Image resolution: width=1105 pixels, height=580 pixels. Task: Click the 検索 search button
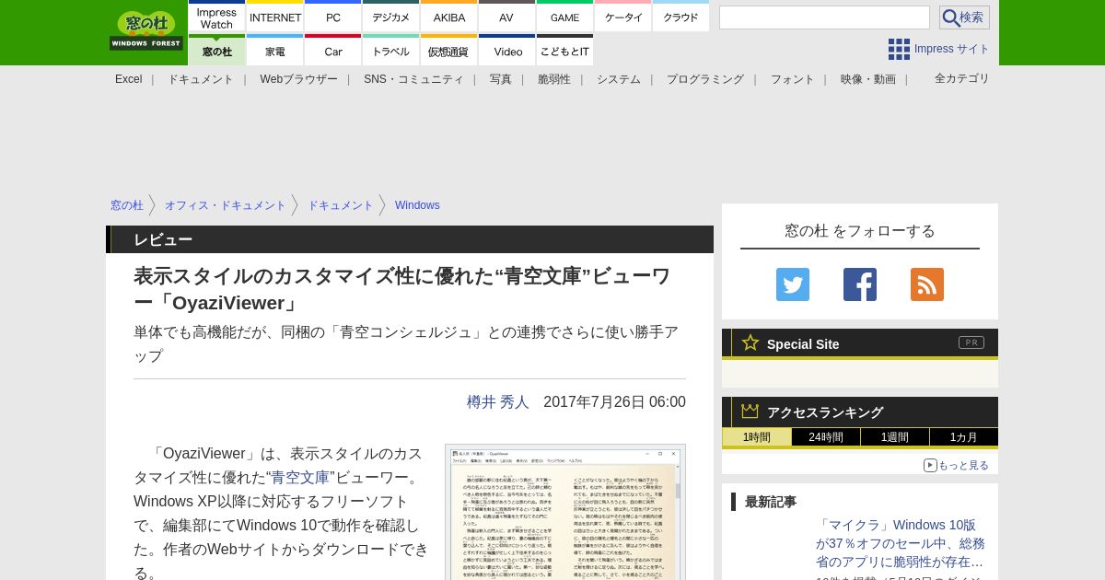tap(964, 17)
